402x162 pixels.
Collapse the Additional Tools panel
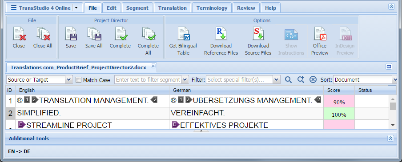[x=390, y=138]
